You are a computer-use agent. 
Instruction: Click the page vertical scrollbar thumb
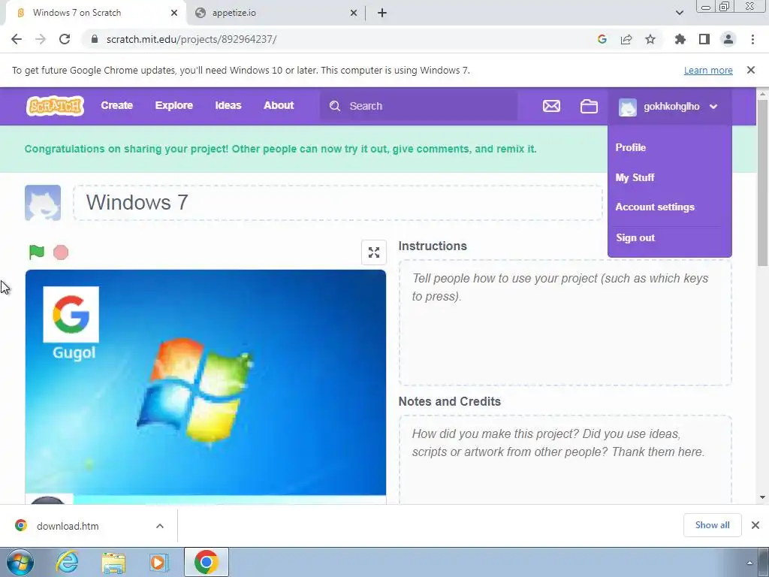pyautogui.click(x=762, y=183)
